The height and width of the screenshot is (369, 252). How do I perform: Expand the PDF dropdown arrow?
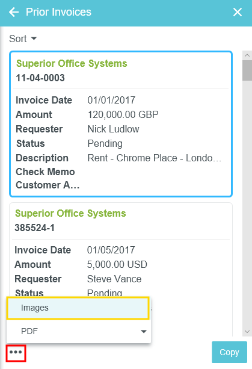(x=143, y=332)
